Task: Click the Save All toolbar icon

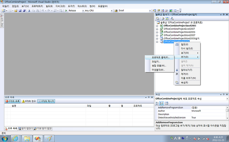Action: pos(24,11)
